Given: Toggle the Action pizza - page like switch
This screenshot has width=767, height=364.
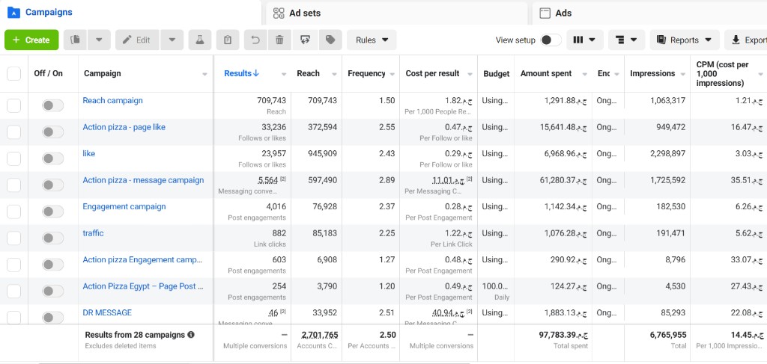Looking at the screenshot, I should click(53, 132).
